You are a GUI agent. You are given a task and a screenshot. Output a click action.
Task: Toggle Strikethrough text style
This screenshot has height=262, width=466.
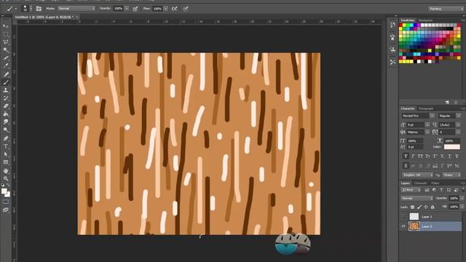[x=457, y=156]
